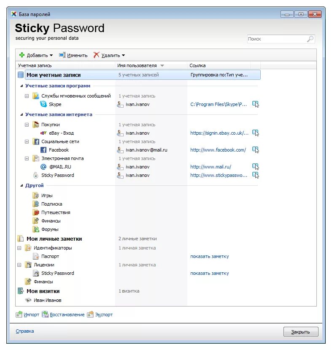Screen dimensions: 332x350
Task: Click the Путешествия folder icon
Action: [36, 212]
